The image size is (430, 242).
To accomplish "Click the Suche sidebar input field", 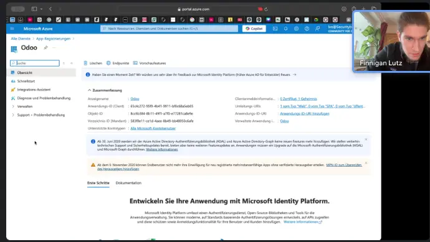I will [x=35, y=63].
